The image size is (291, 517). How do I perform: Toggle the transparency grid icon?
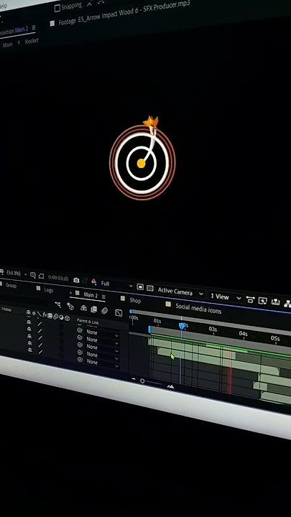149,288
